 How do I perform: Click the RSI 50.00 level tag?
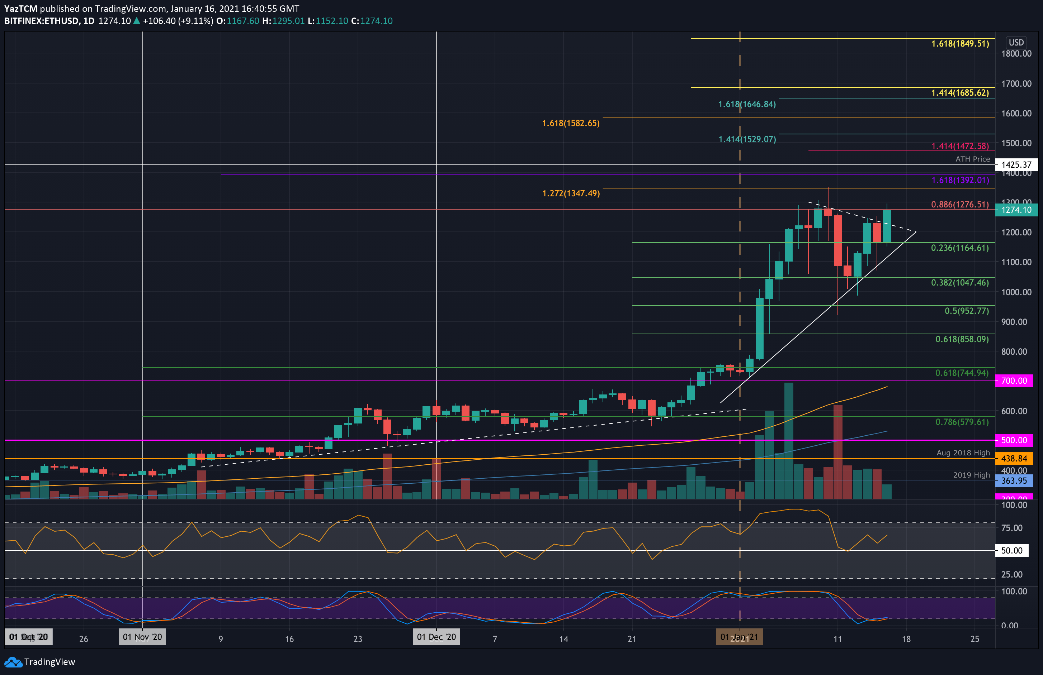(1012, 550)
